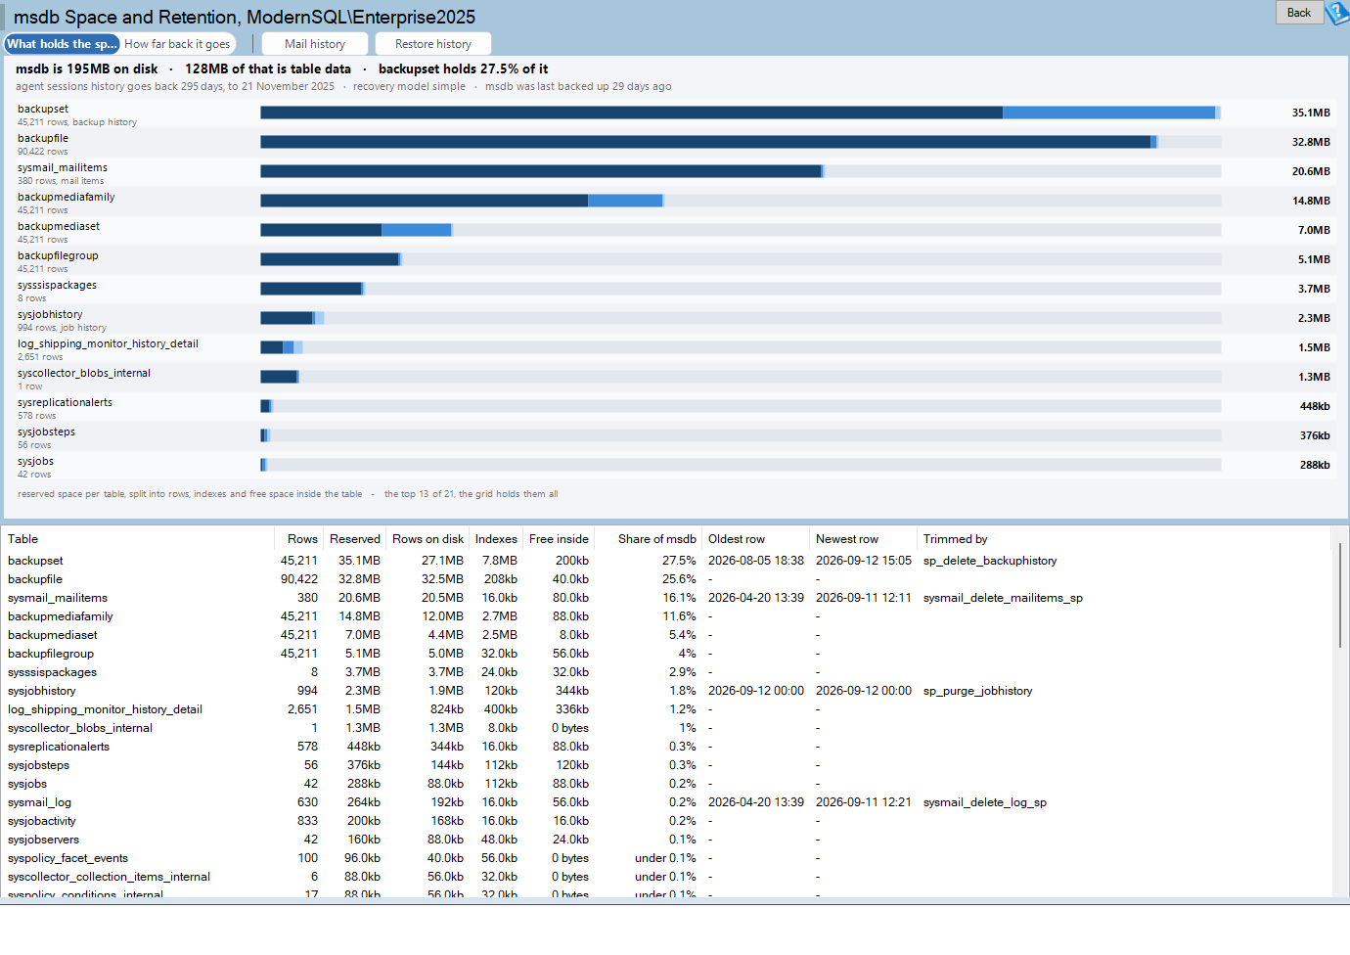Select the backupset row in the grid
Image resolution: width=1350 pixels, height=955 pixels.
(667, 561)
